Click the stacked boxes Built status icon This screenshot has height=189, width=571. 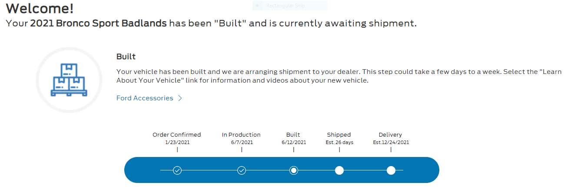click(x=69, y=80)
